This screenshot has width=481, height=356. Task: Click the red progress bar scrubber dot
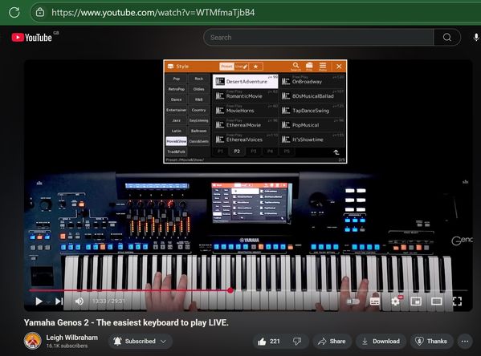pyautogui.click(x=230, y=290)
